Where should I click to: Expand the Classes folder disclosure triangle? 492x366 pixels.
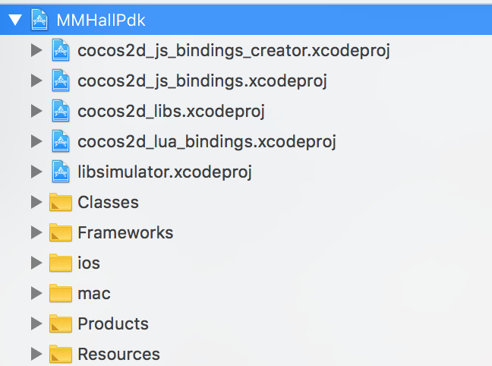click(x=35, y=202)
